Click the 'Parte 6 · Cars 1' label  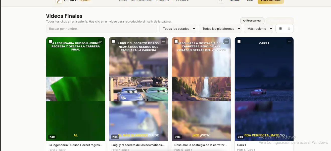point(183,150)
